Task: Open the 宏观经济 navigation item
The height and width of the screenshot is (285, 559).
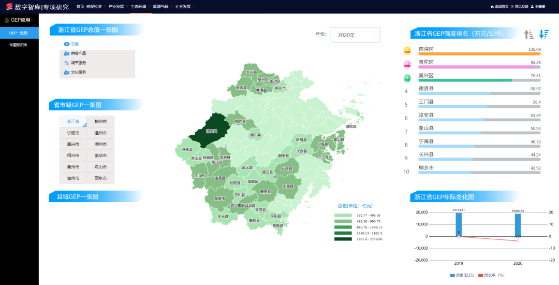Action: [x=94, y=6]
